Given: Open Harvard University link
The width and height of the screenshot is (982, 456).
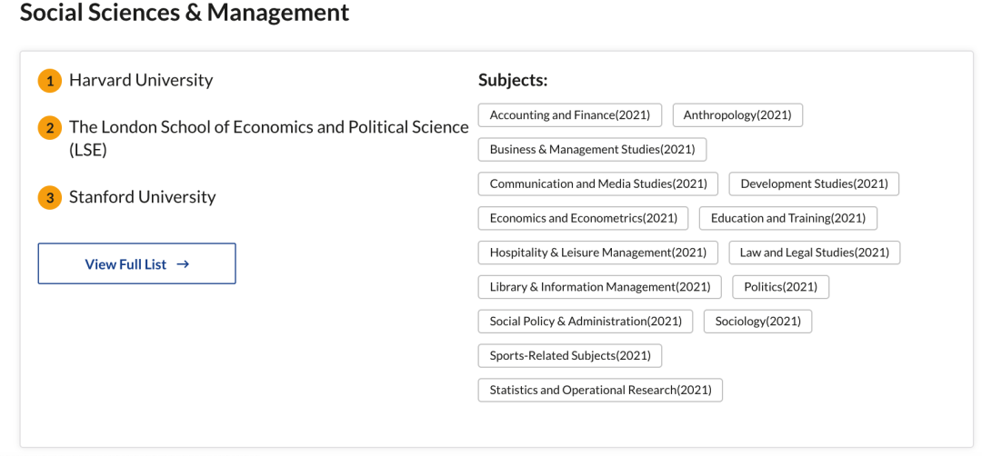Looking at the screenshot, I should point(141,80).
